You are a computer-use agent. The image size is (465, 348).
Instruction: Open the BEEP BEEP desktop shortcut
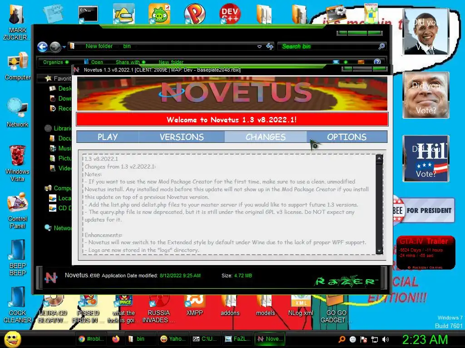point(17,257)
